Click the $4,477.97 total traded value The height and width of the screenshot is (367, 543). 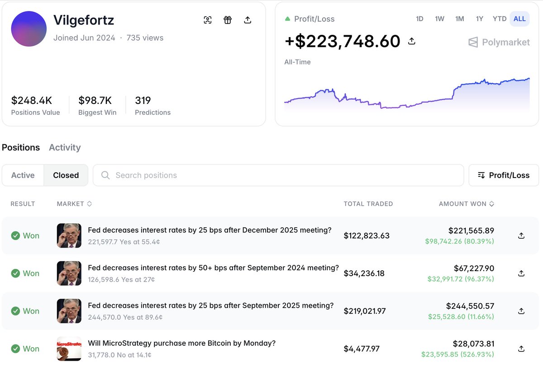[362, 349]
